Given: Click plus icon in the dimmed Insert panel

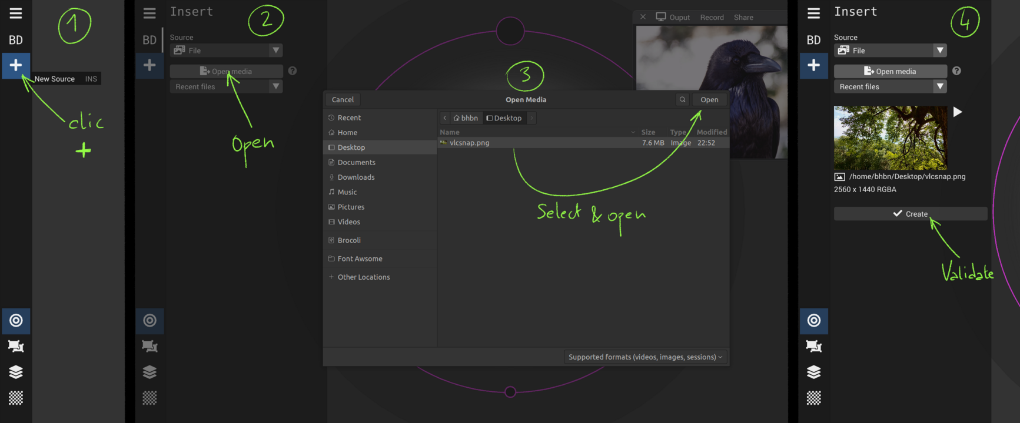Looking at the screenshot, I should 149,65.
